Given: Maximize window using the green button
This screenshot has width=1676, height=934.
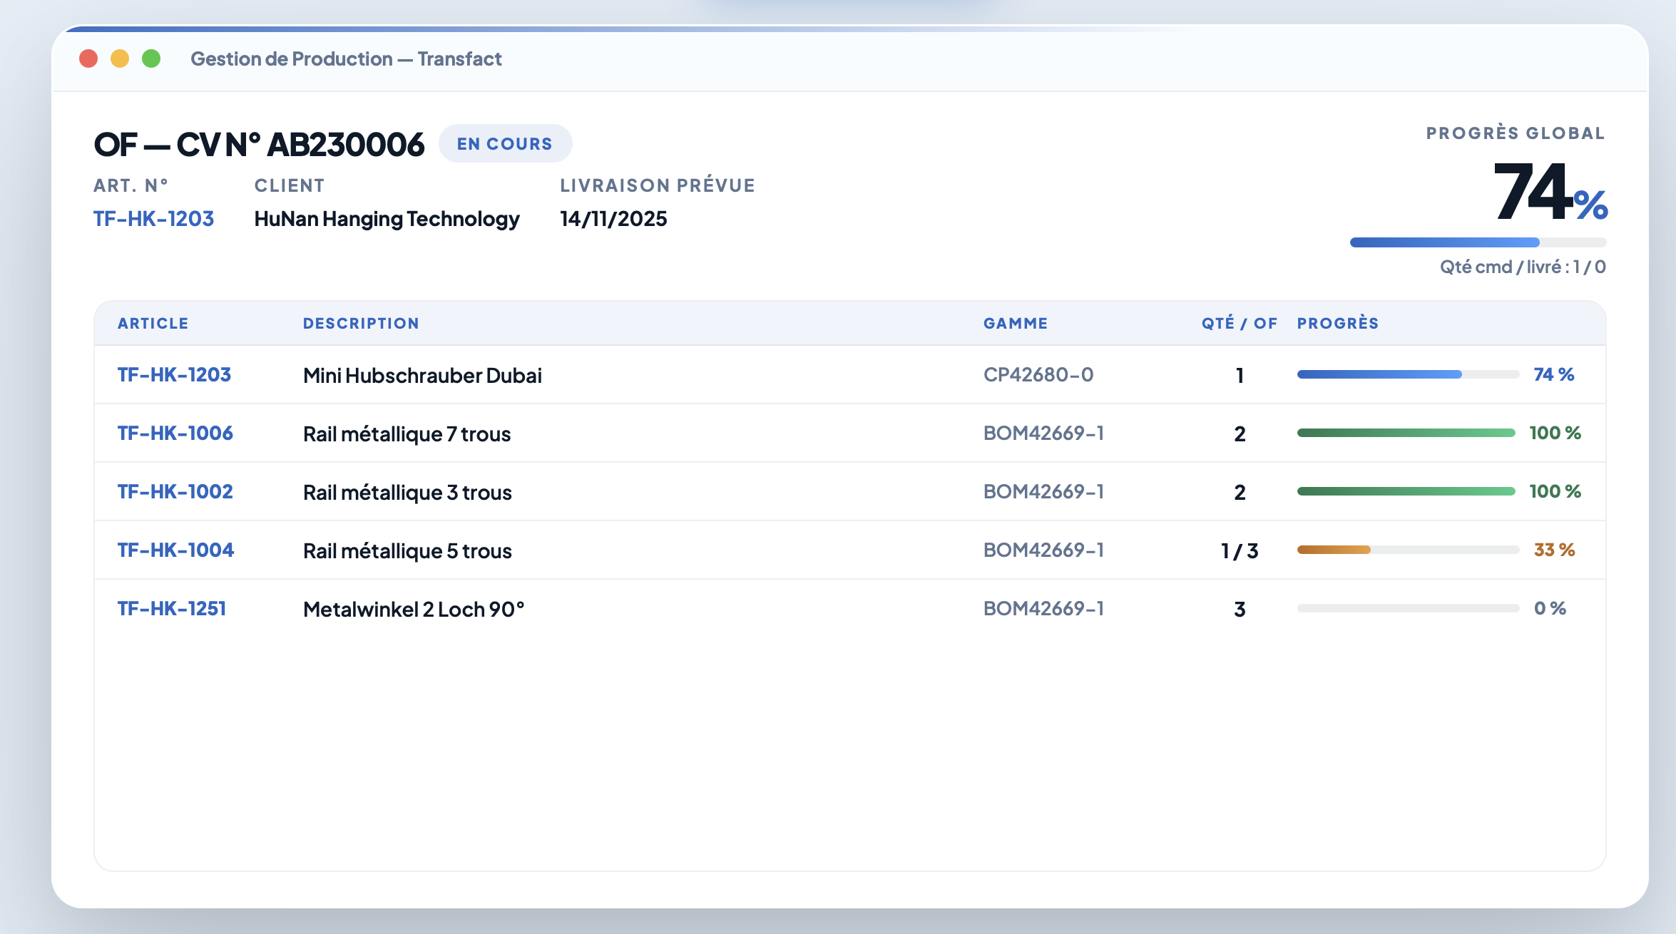Looking at the screenshot, I should [151, 58].
